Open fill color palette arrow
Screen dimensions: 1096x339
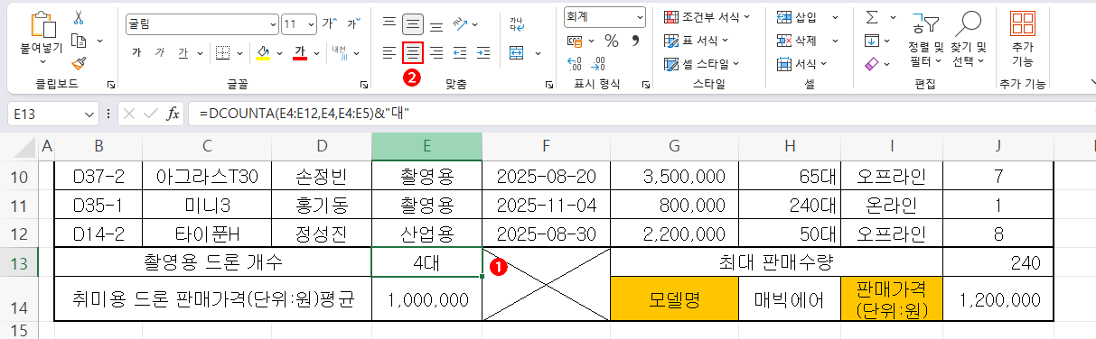click(x=279, y=52)
